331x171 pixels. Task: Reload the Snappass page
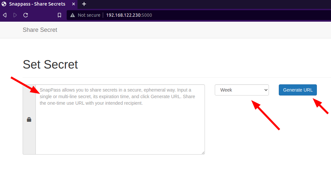[x=26, y=15]
